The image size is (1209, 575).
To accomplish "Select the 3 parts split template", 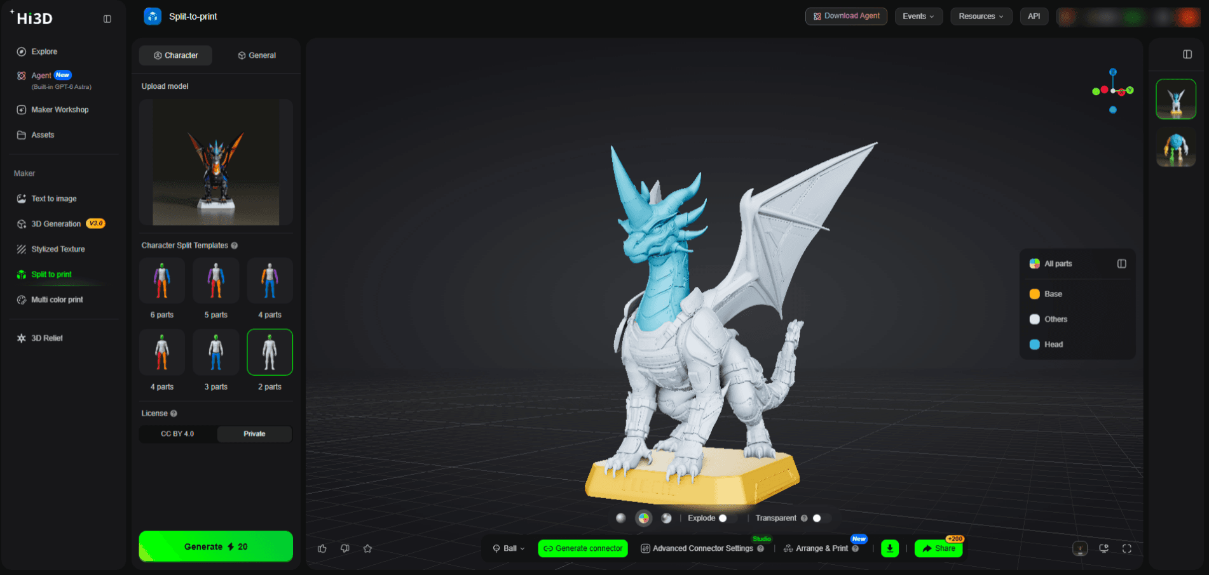I will click(x=216, y=352).
